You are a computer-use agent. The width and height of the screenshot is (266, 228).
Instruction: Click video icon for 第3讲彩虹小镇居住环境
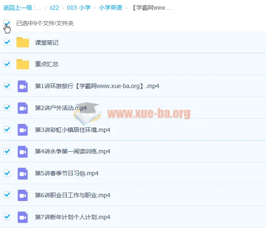click(x=23, y=130)
